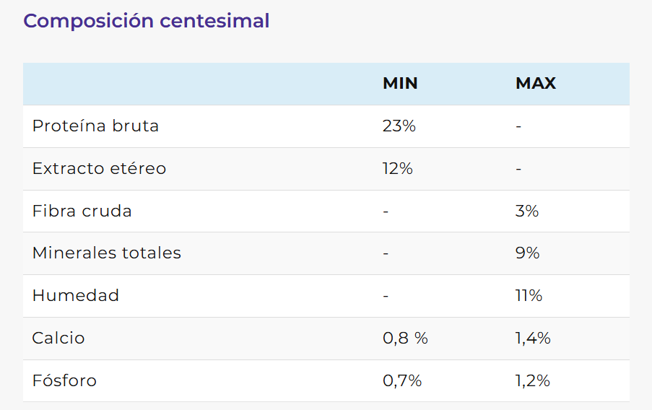
Task: Click the 9% Minerales totales maximum value
Action: pyautogui.click(x=528, y=253)
